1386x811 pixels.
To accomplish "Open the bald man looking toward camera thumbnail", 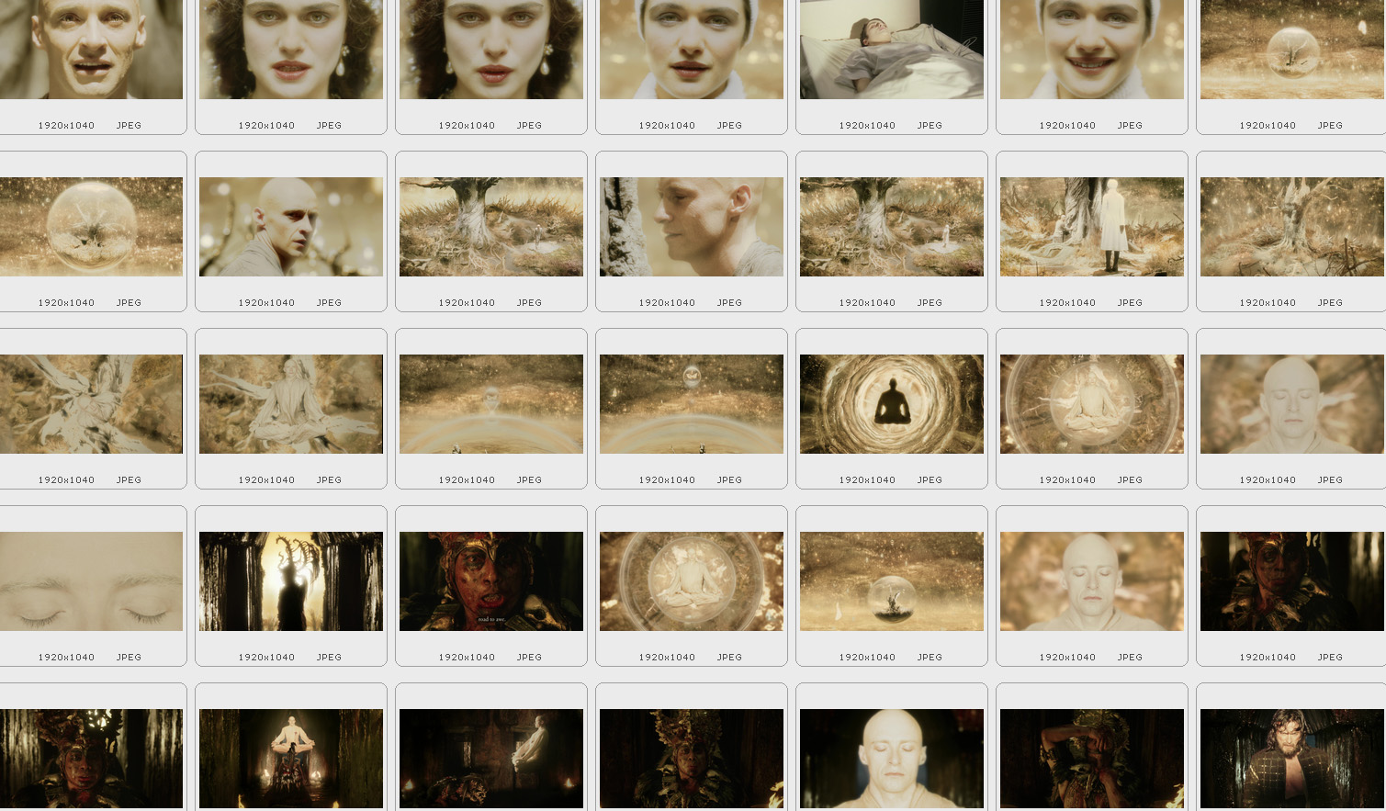I will click(x=290, y=227).
